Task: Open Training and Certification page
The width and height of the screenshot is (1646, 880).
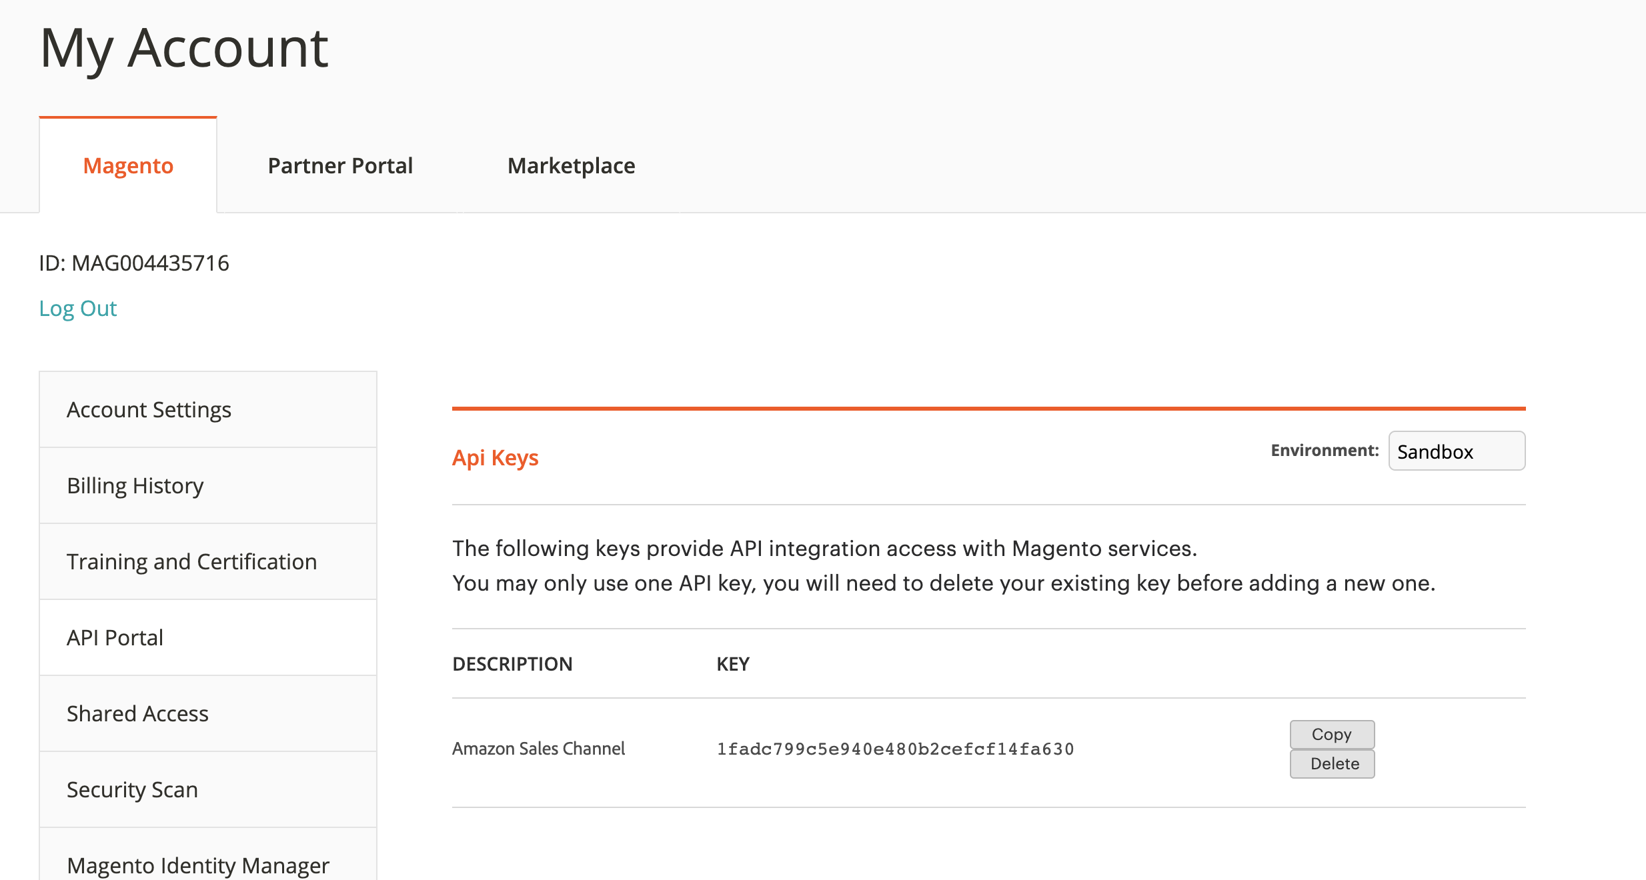Action: [x=191, y=561]
